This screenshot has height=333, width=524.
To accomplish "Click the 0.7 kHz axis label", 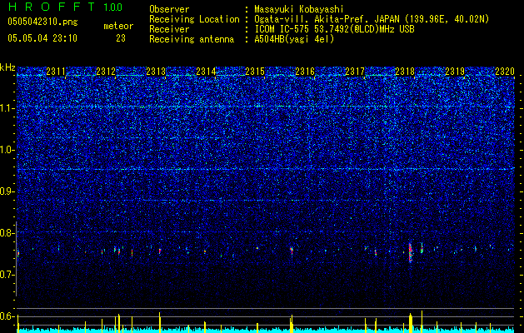I will 7,275.
